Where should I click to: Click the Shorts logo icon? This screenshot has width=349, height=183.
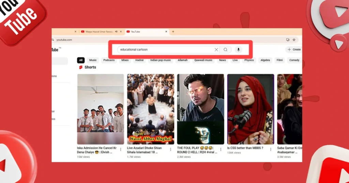click(x=81, y=67)
